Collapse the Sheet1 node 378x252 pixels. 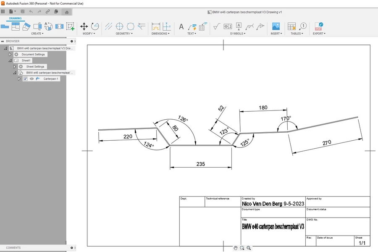click(10, 60)
